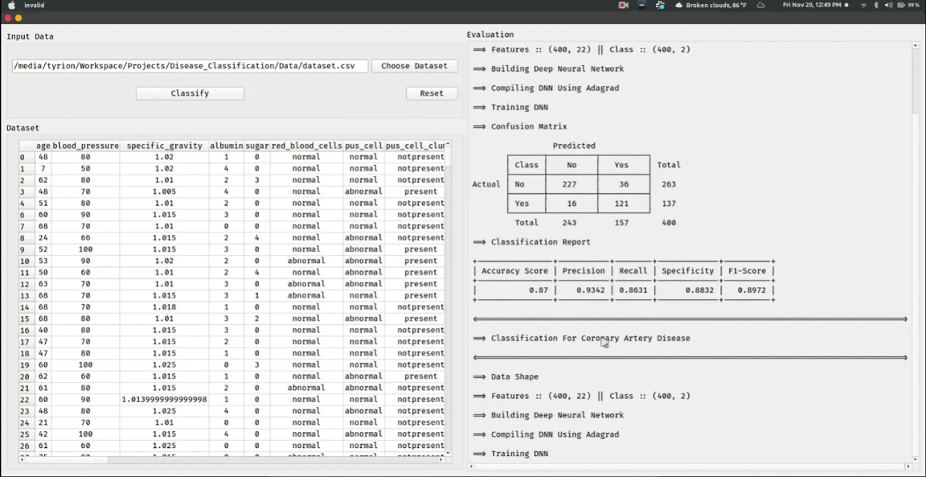
Task: Click the dataset scroll right arrow
Action: pos(441,460)
